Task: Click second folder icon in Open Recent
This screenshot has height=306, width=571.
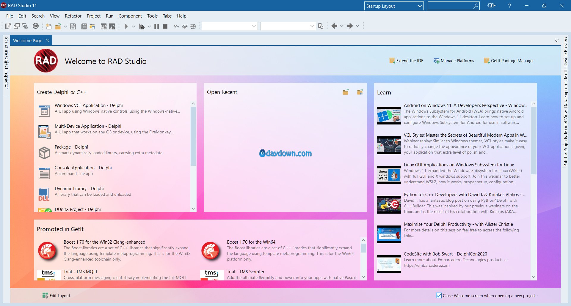Action: tap(360, 92)
